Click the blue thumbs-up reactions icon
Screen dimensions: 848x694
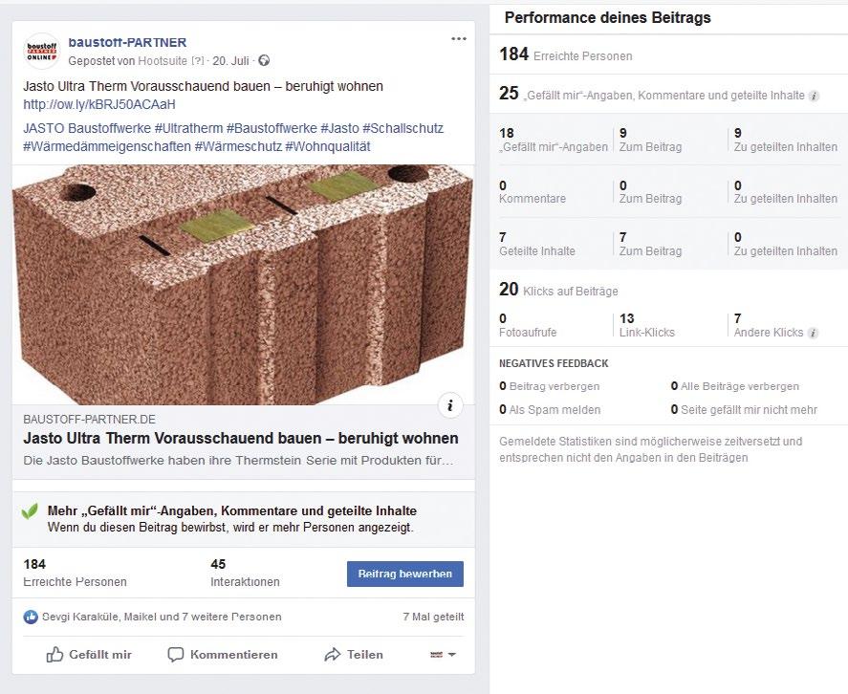click(31, 617)
